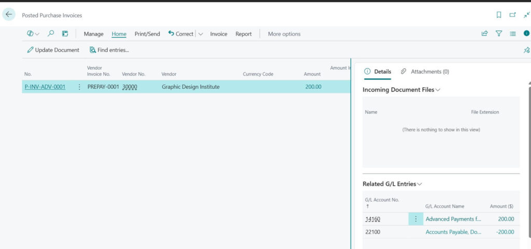The width and height of the screenshot is (531, 249).
Task: Click the Update Document button
Action: pyautogui.click(x=53, y=50)
